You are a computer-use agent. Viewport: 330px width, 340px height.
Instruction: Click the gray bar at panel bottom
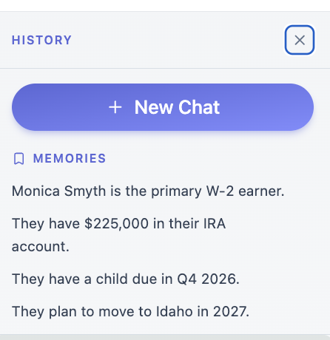pyautogui.click(x=165, y=337)
